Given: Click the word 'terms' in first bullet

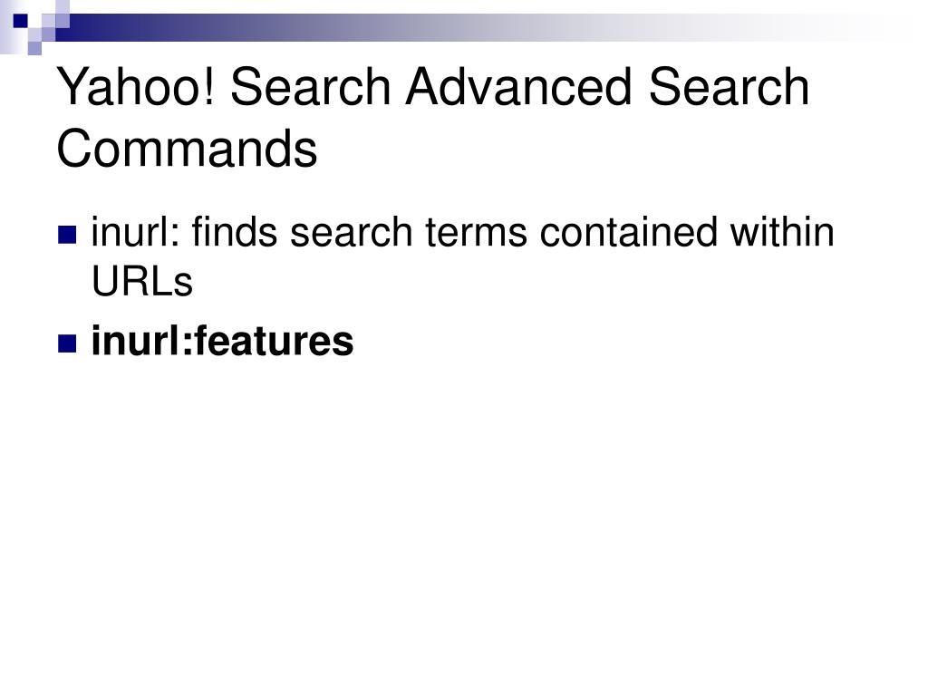Looking at the screenshot, I should click(476, 233).
